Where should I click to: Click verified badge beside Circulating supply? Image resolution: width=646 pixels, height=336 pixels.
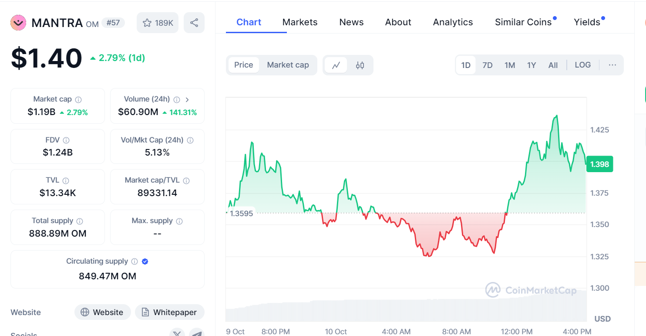point(145,261)
